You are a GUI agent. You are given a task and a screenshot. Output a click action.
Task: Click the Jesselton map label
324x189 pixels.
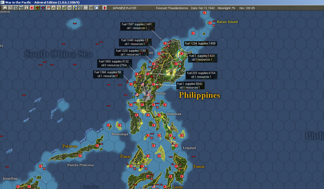(10, 178)
